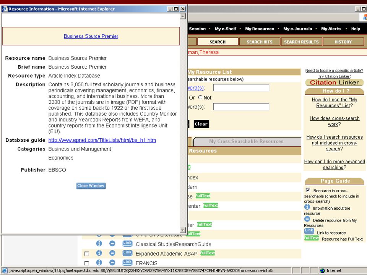Click the popup scrollbar up arrow
Viewport: 367px width, 275px height.
(183, 16)
